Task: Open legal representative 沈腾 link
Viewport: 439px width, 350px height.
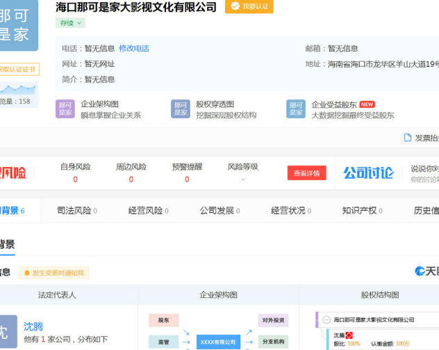Action: [33, 326]
